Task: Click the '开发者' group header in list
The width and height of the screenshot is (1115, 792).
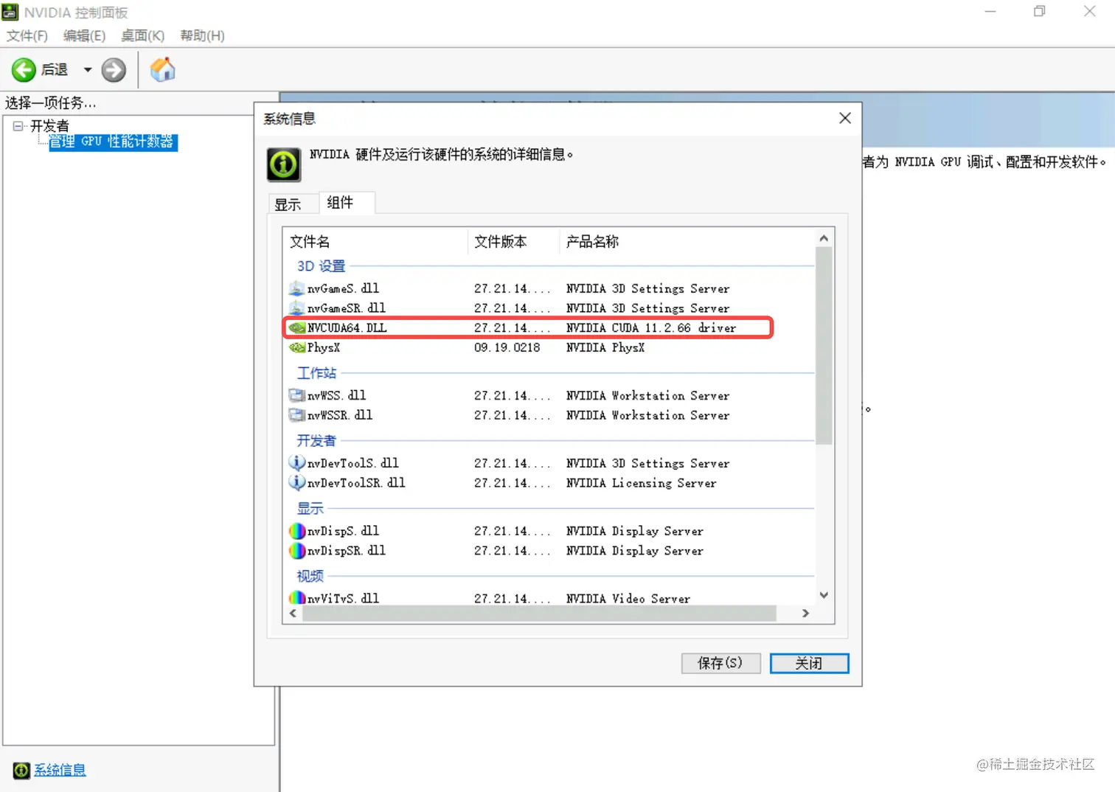Action: [316, 441]
